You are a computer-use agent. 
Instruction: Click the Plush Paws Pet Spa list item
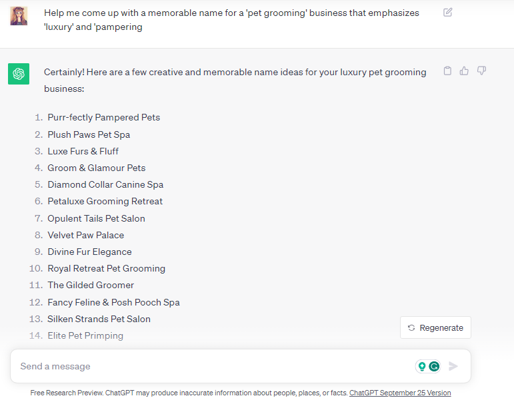[x=89, y=134]
